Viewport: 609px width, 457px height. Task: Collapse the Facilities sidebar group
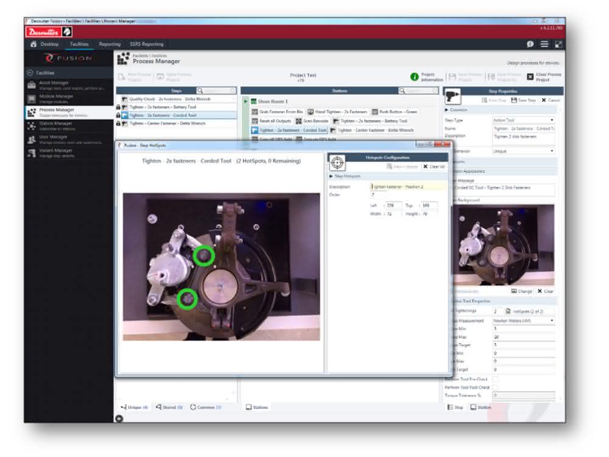pyautogui.click(x=30, y=73)
